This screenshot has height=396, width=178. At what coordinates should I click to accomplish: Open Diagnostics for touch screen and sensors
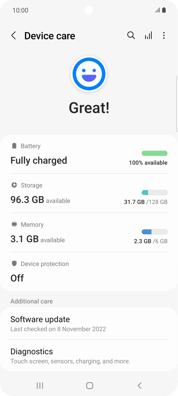89,355
